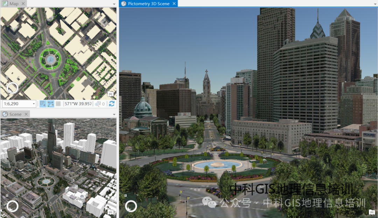
Task: Select the Pictometry 3D Scene tab
Action: [148, 3]
